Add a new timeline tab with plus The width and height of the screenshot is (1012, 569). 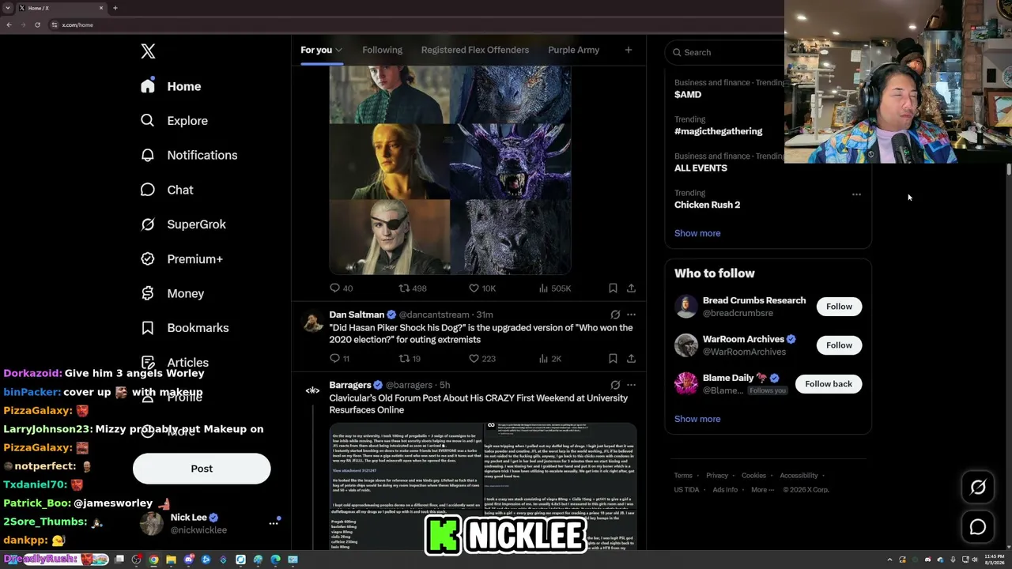tap(629, 50)
